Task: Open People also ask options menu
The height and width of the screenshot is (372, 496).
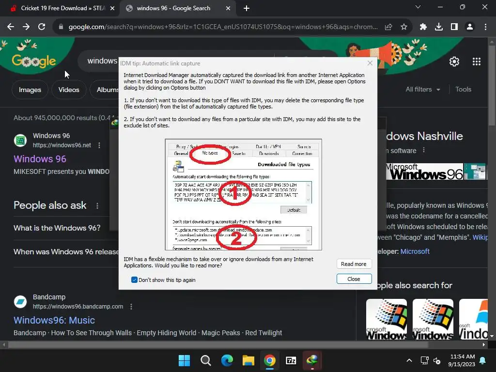Action: (x=97, y=206)
